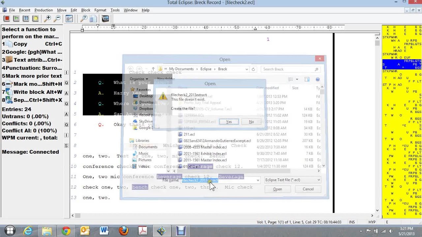This screenshot has width=422, height=237.
Task: Click the Zoom In magnifier icon
Action: (48, 18)
